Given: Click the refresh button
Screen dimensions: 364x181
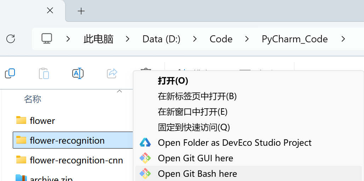Looking at the screenshot, I should (11, 39).
